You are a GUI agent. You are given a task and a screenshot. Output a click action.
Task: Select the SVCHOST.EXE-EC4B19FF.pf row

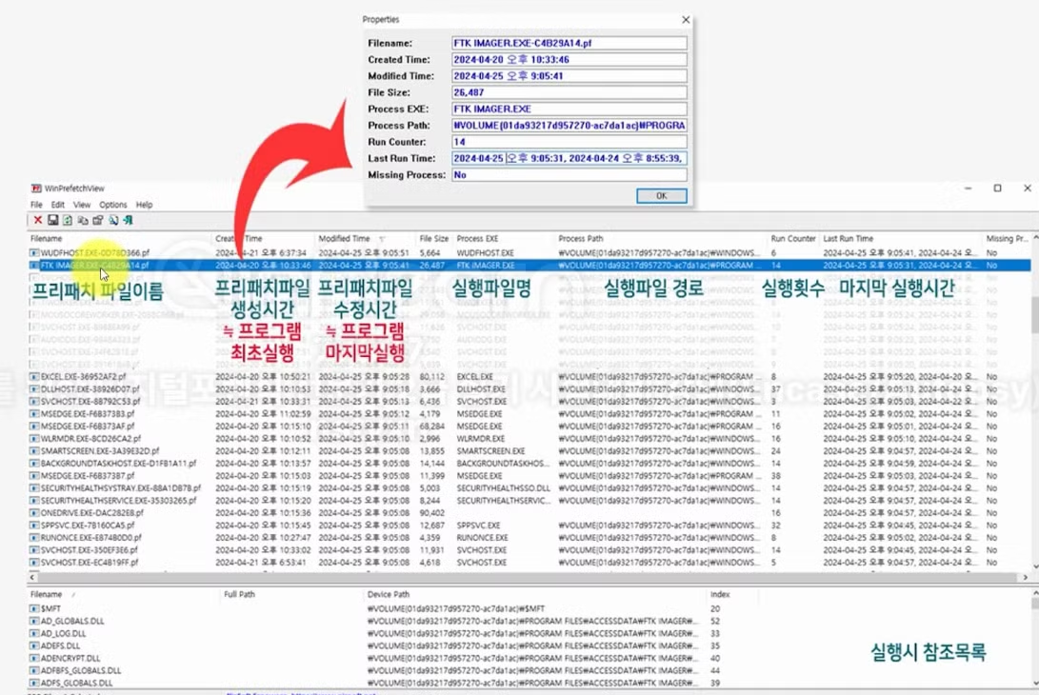[529, 563]
